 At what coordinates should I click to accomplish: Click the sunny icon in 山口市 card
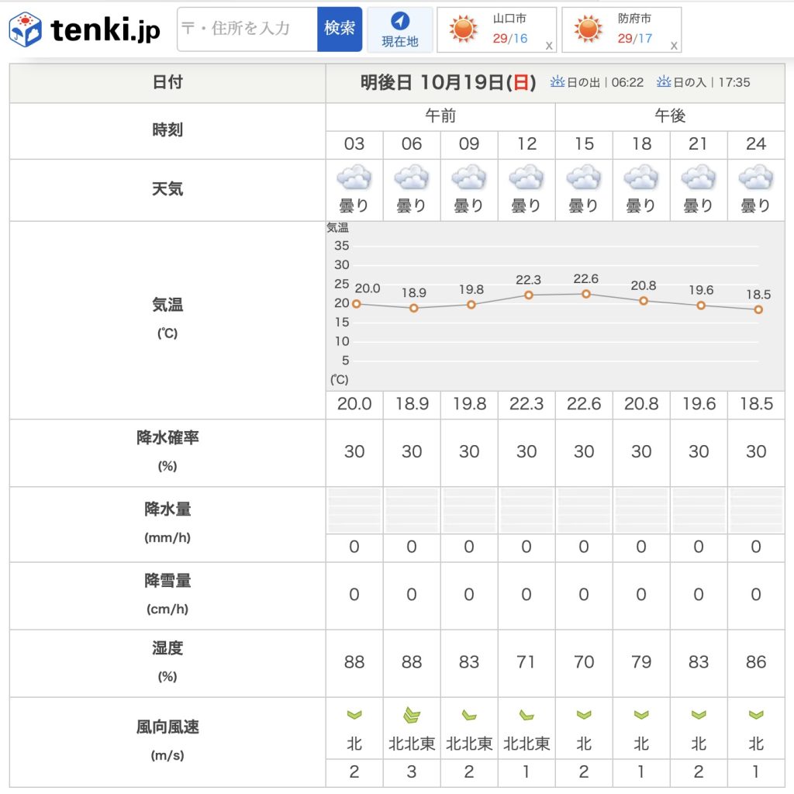point(464,29)
